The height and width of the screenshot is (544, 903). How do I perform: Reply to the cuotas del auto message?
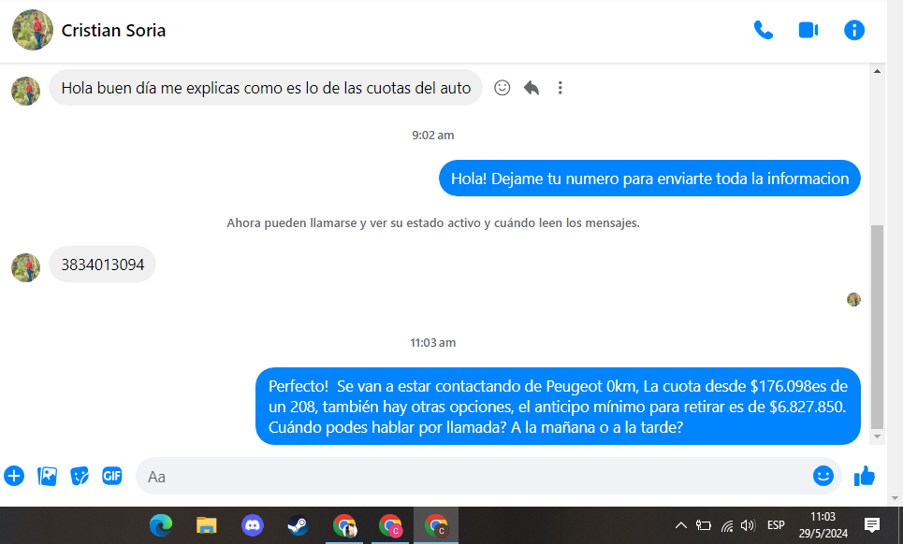[532, 88]
